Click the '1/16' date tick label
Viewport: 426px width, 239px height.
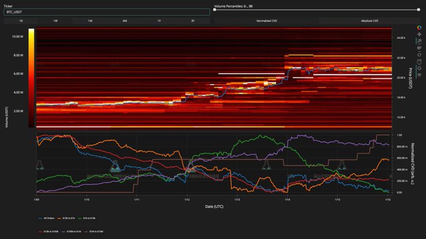[388, 200]
